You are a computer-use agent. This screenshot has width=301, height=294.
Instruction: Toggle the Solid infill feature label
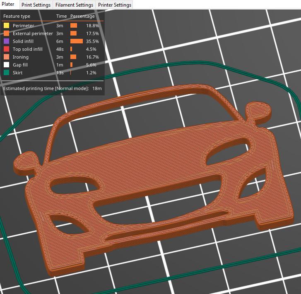point(23,41)
